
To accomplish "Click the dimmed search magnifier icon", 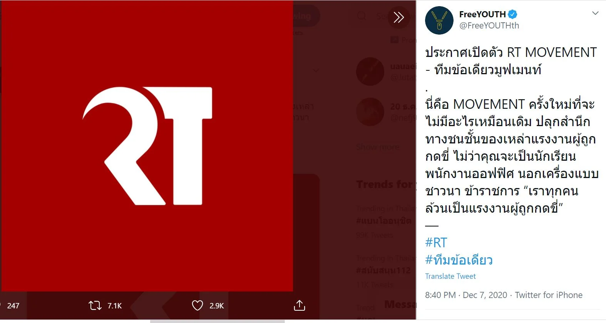I will (362, 16).
